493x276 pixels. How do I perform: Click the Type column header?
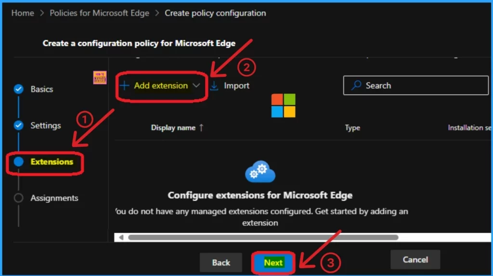click(x=352, y=128)
